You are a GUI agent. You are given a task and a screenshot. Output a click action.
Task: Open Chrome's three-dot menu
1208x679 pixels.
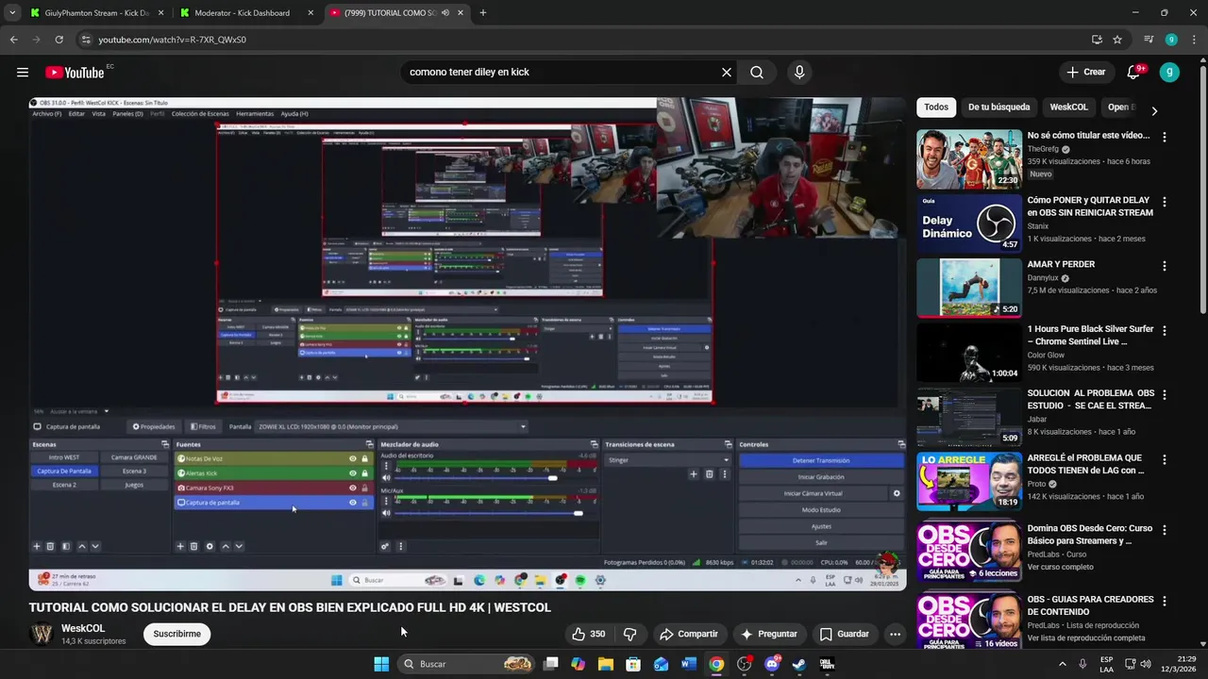[1194, 40]
